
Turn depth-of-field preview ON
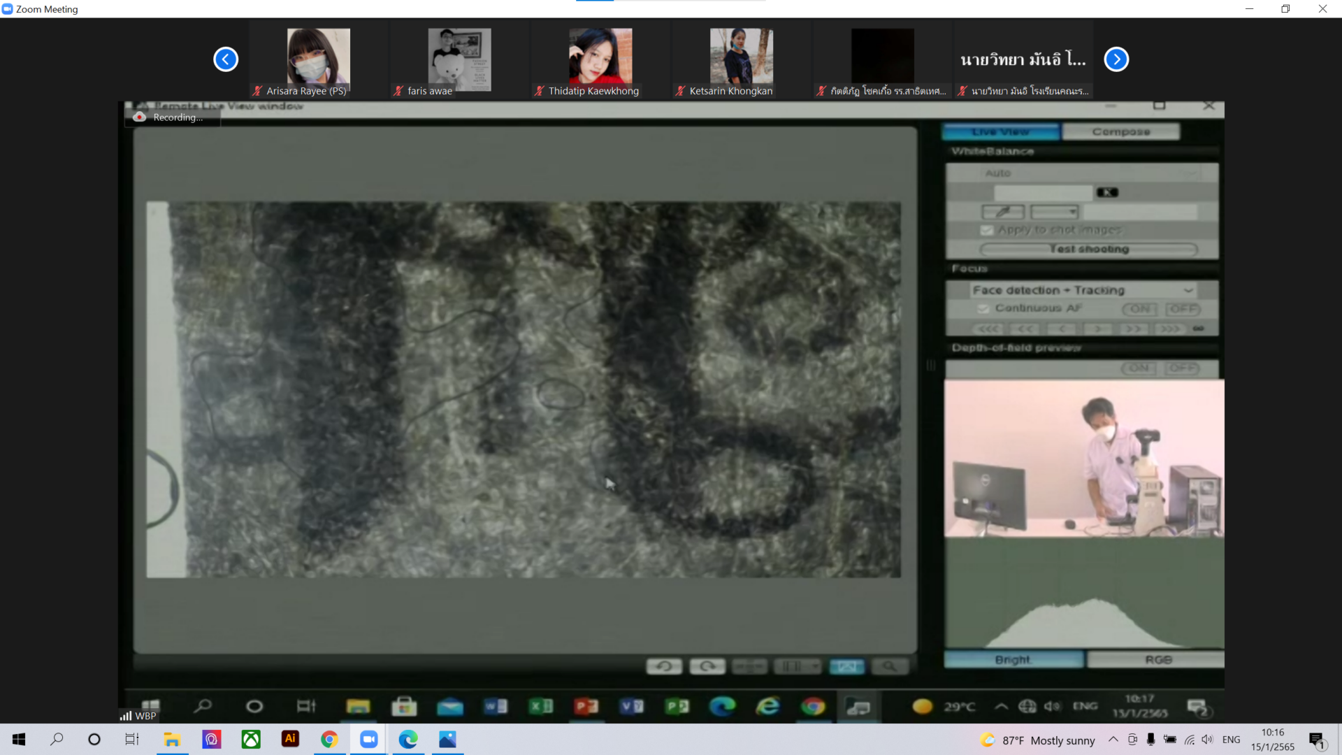(1139, 368)
